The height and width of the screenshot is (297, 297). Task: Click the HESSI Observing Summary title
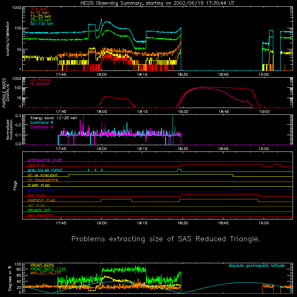pyautogui.click(x=157, y=3)
